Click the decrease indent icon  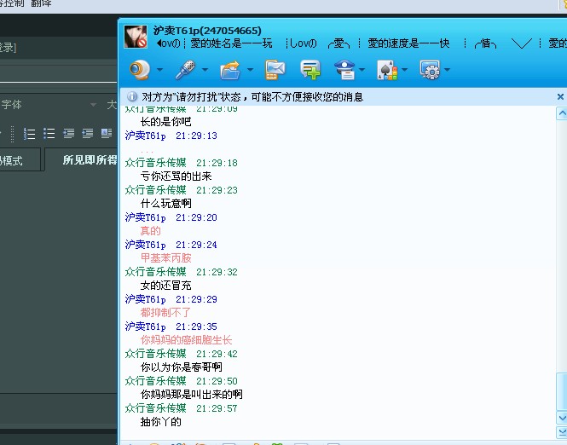[68, 133]
